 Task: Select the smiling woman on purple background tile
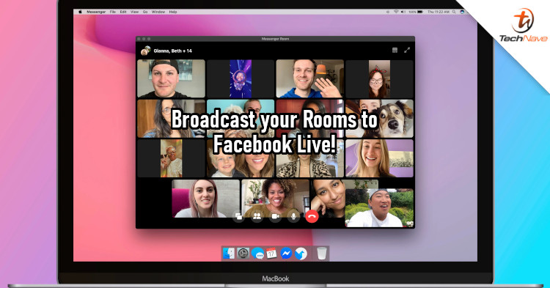tap(380, 158)
